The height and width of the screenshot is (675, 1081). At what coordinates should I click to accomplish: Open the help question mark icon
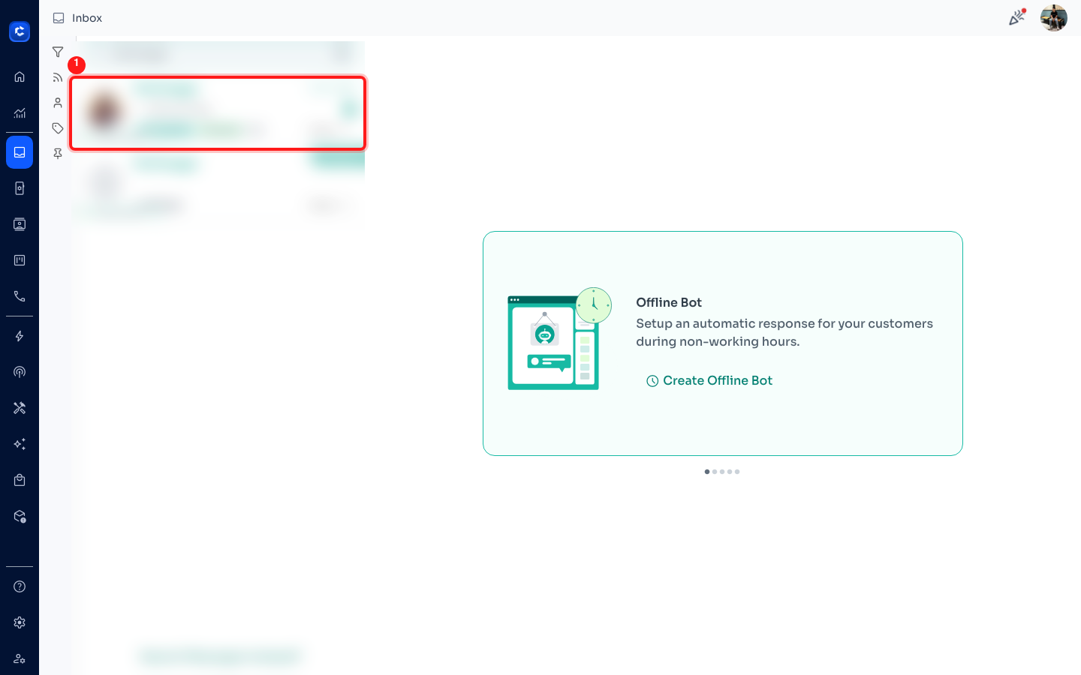20,586
